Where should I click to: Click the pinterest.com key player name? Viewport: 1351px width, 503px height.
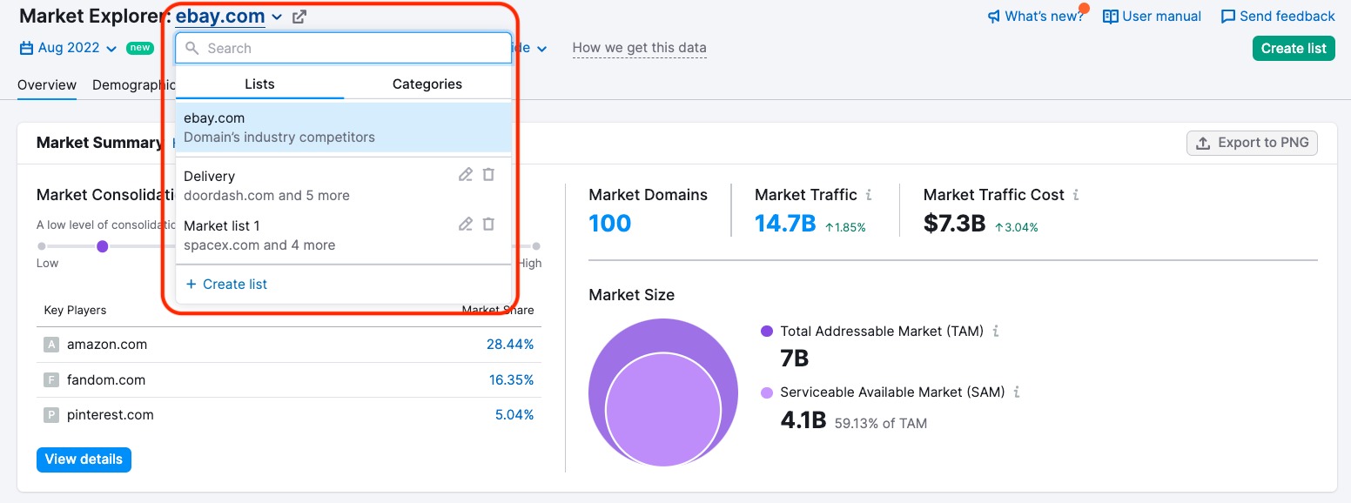[x=111, y=415]
